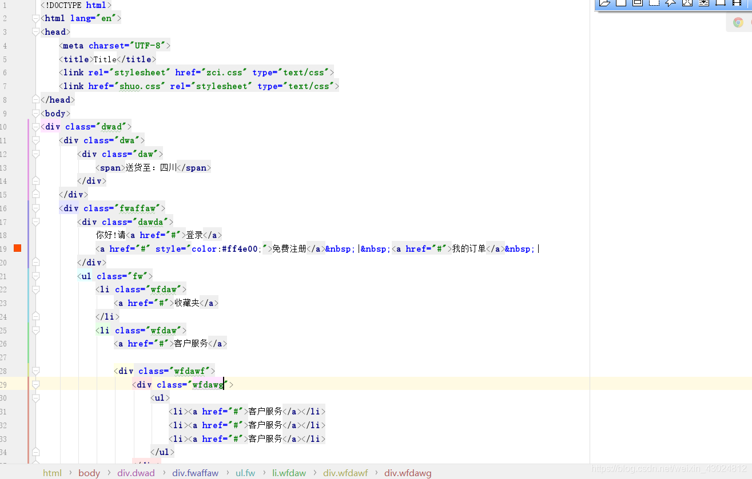Click 客户服务 on line 26
Viewport: 752px width, 479px height.
coord(191,344)
